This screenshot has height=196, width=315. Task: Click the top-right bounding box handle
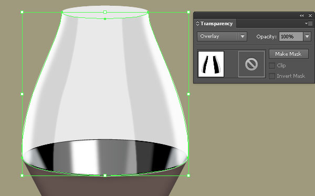(188, 12)
